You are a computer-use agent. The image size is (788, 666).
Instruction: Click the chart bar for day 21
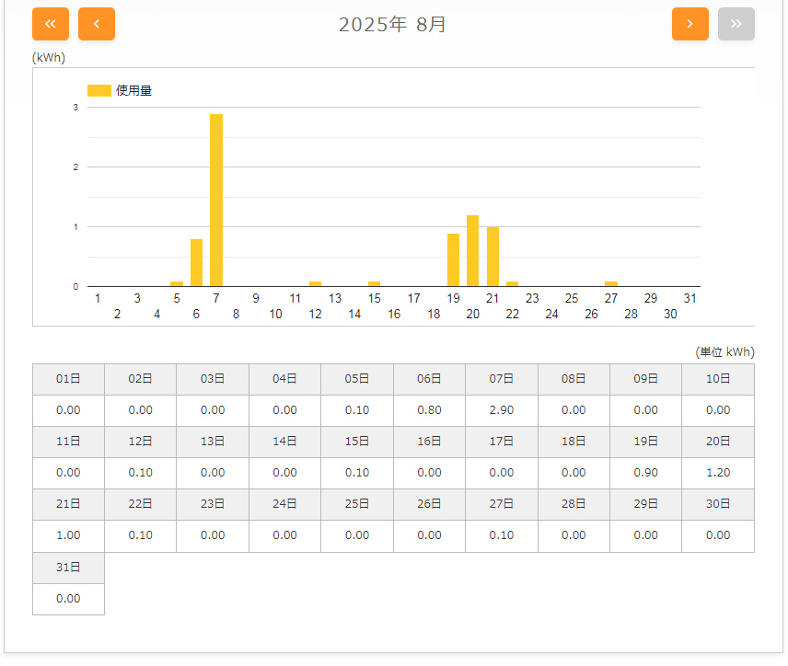pos(492,257)
